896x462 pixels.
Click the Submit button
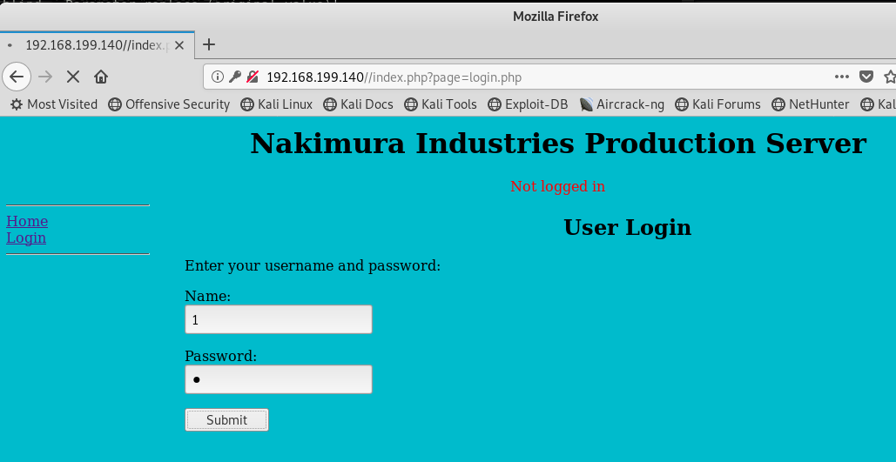[227, 419]
